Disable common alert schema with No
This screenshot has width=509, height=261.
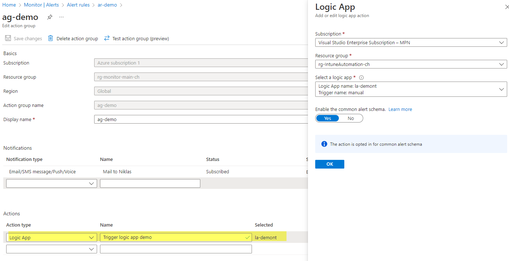350,118
